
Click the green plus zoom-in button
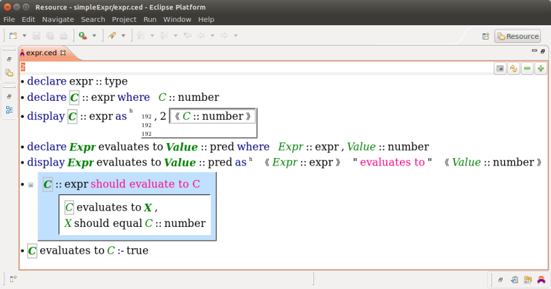(x=540, y=68)
